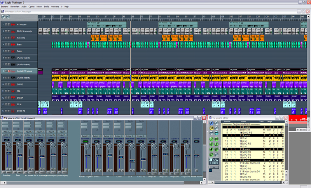Click the instrument icon of Bassloop track

pyautogui.click(x=13, y=38)
